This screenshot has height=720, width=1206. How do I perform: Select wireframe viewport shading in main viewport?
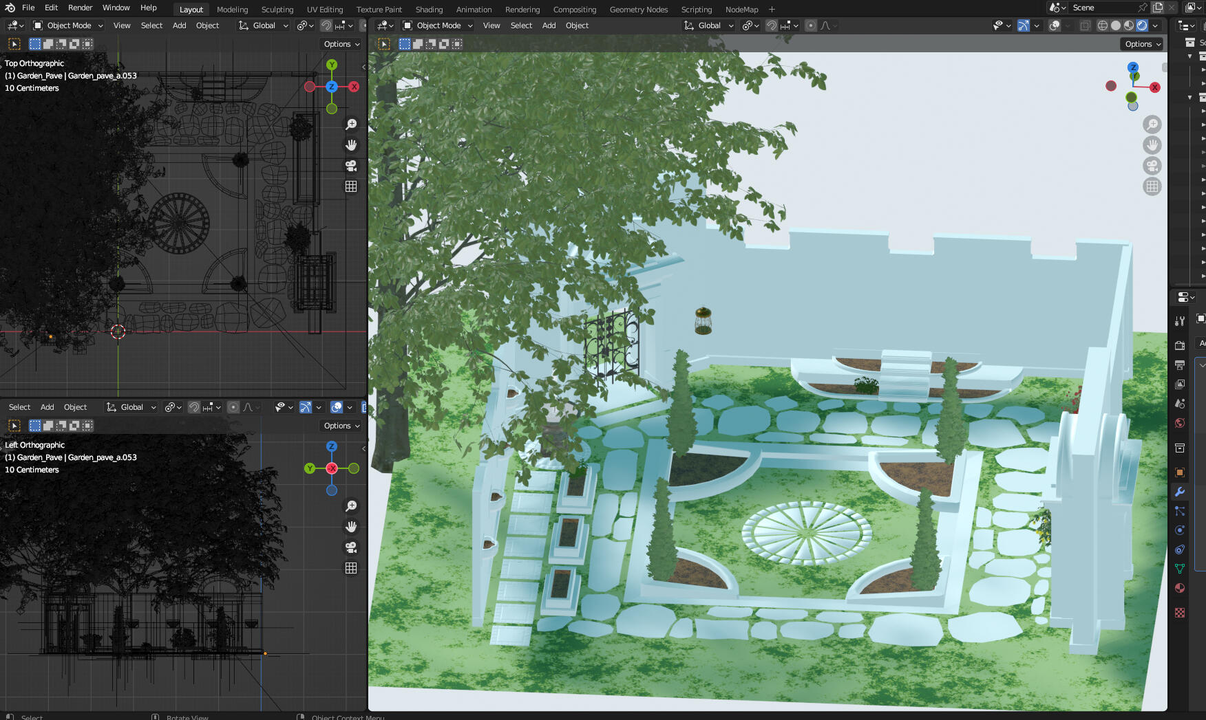pyautogui.click(x=1102, y=25)
